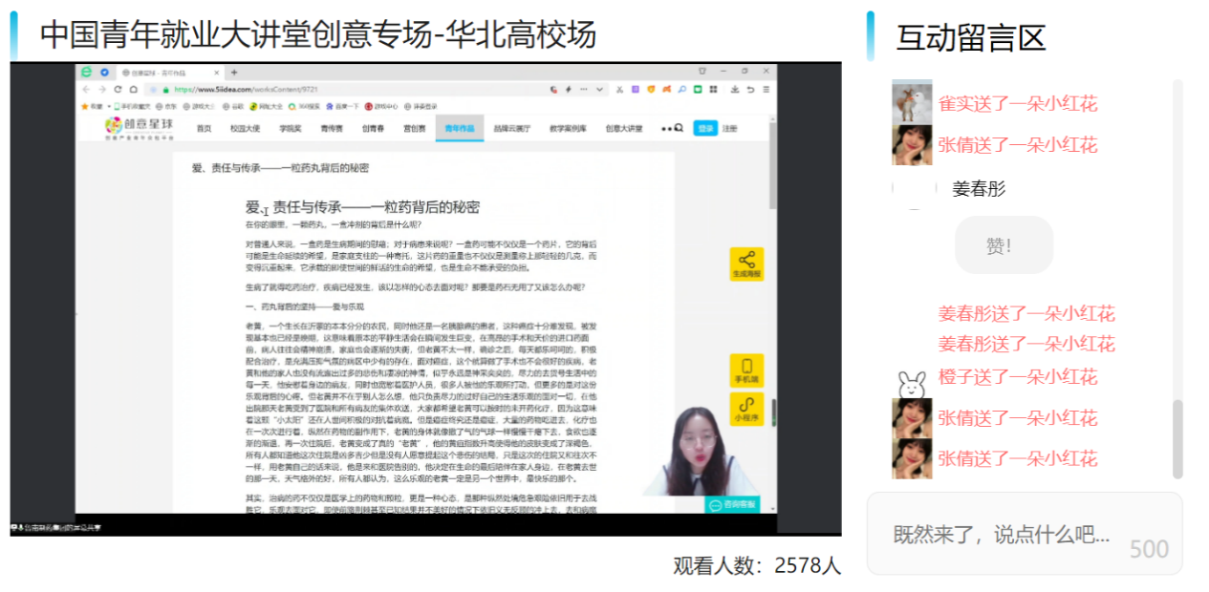The width and height of the screenshot is (1209, 592).
Task: Click the 小程序 mini program icon
Action: (x=746, y=411)
